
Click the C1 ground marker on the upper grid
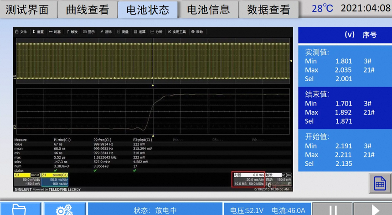pyautogui.click(x=15, y=76)
